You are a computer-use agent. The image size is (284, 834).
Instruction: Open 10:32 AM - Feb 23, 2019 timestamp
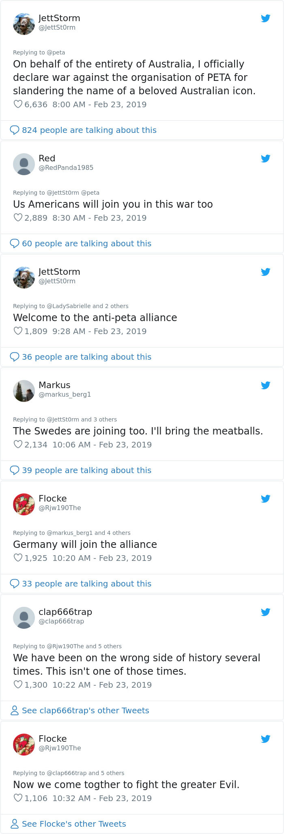(x=102, y=798)
